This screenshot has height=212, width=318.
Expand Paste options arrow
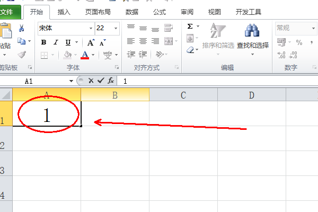[x=4, y=55]
